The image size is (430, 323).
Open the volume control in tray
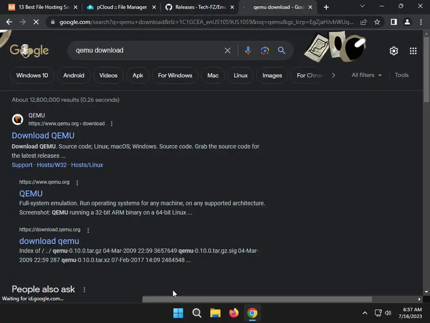[388, 313]
